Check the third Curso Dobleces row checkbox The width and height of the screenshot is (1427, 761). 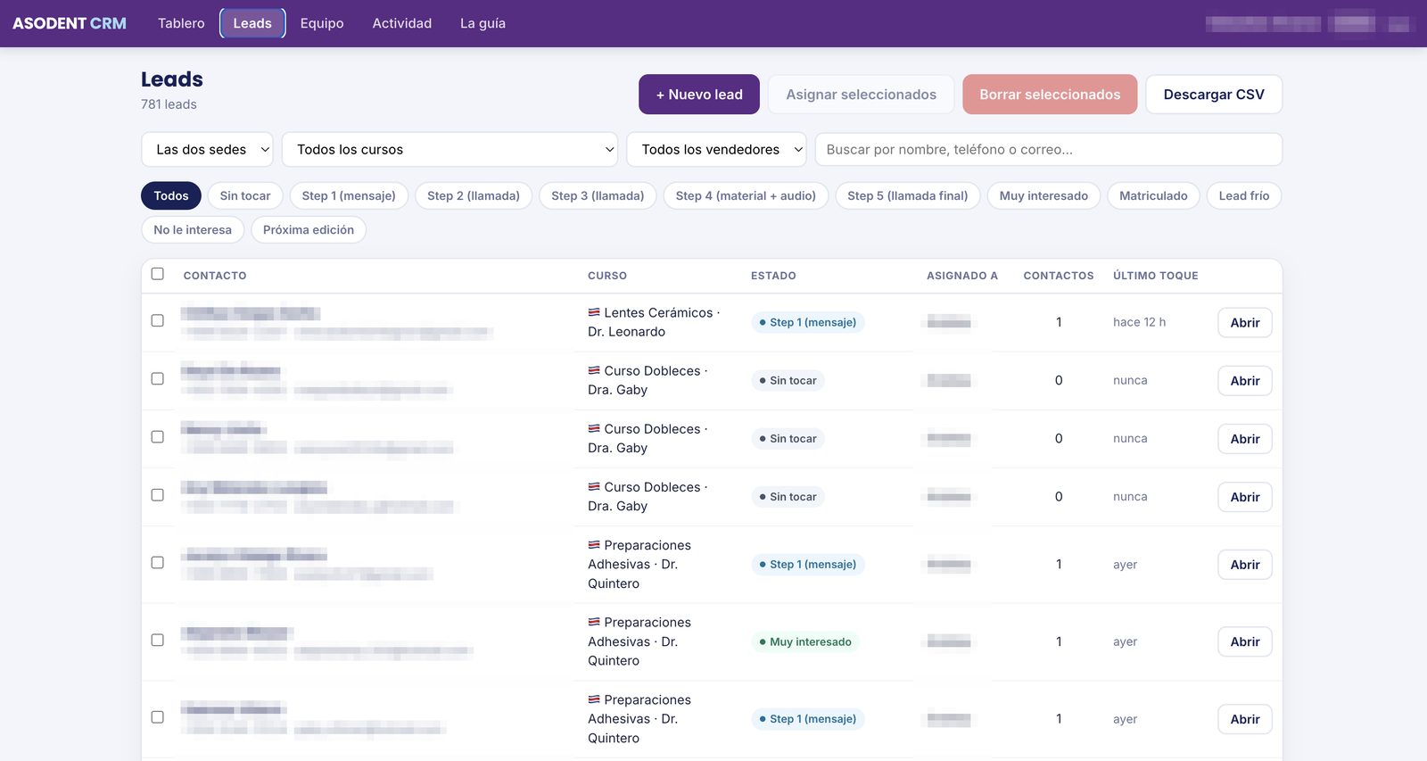pyautogui.click(x=158, y=494)
